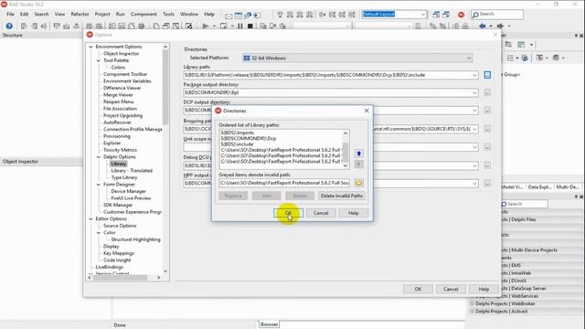
Task: Collapse the Delphi Options tree node
Action: 99,157
